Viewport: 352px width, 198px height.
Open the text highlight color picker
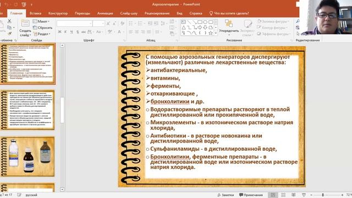coord(111,32)
